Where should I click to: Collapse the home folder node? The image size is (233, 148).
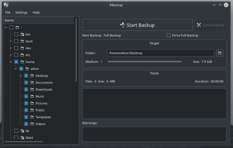pyautogui.click(x=11, y=62)
